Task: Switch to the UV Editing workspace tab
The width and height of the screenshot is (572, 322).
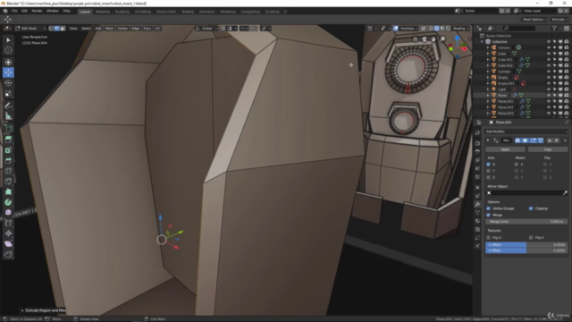Action: pos(143,12)
